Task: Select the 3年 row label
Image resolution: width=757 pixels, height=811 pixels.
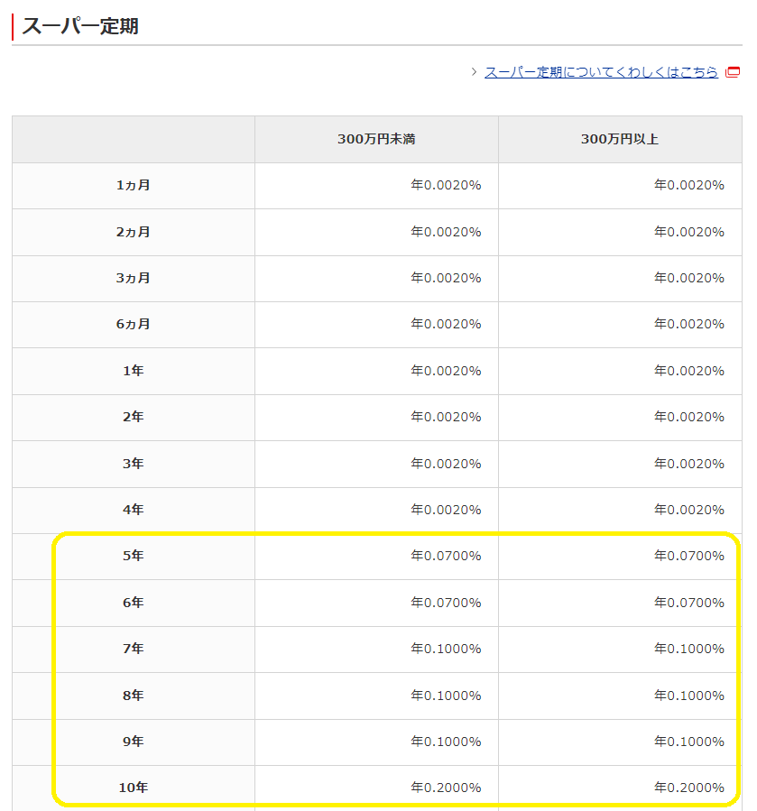Action: pos(133,464)
